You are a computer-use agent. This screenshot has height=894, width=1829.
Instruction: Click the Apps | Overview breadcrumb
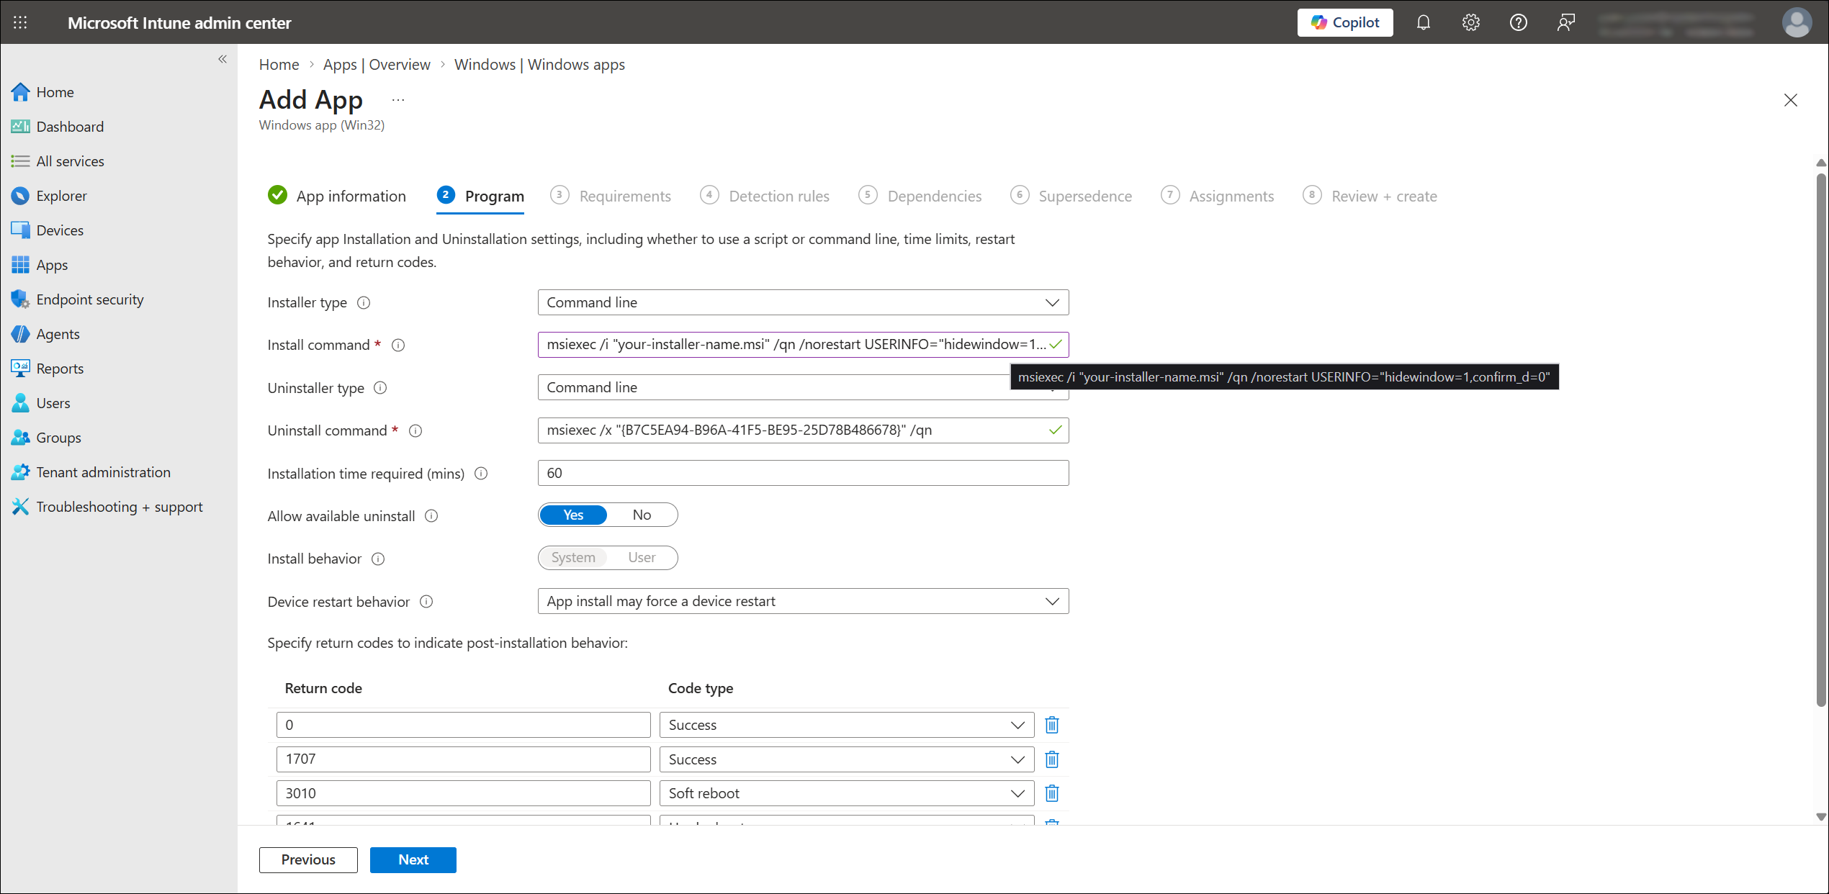click(377, 65)
